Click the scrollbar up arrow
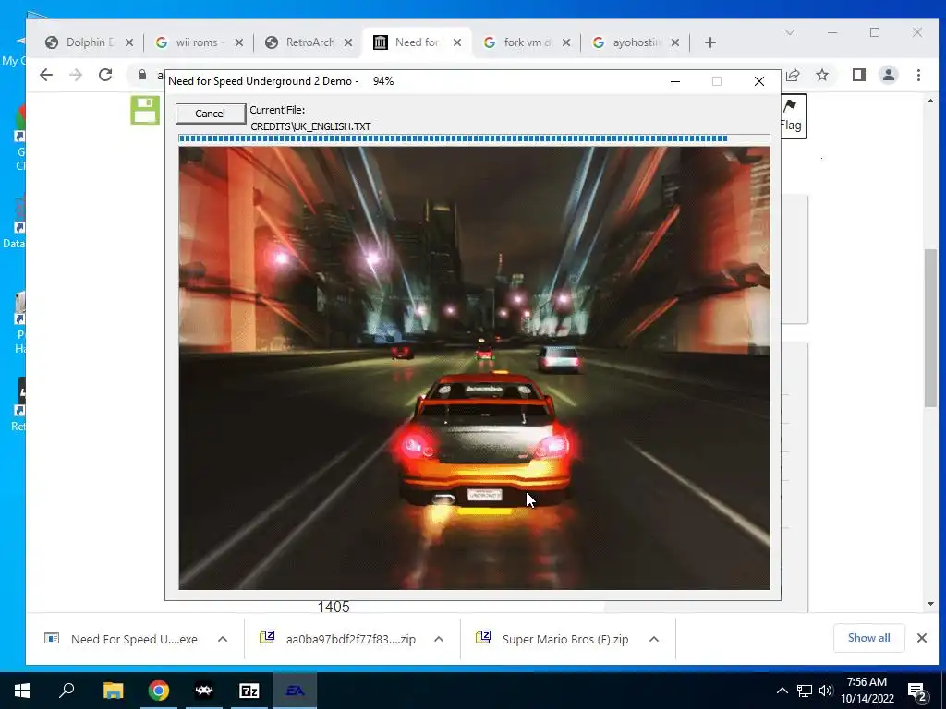This screenshot has width=946, height=709. tap(930, 102)
